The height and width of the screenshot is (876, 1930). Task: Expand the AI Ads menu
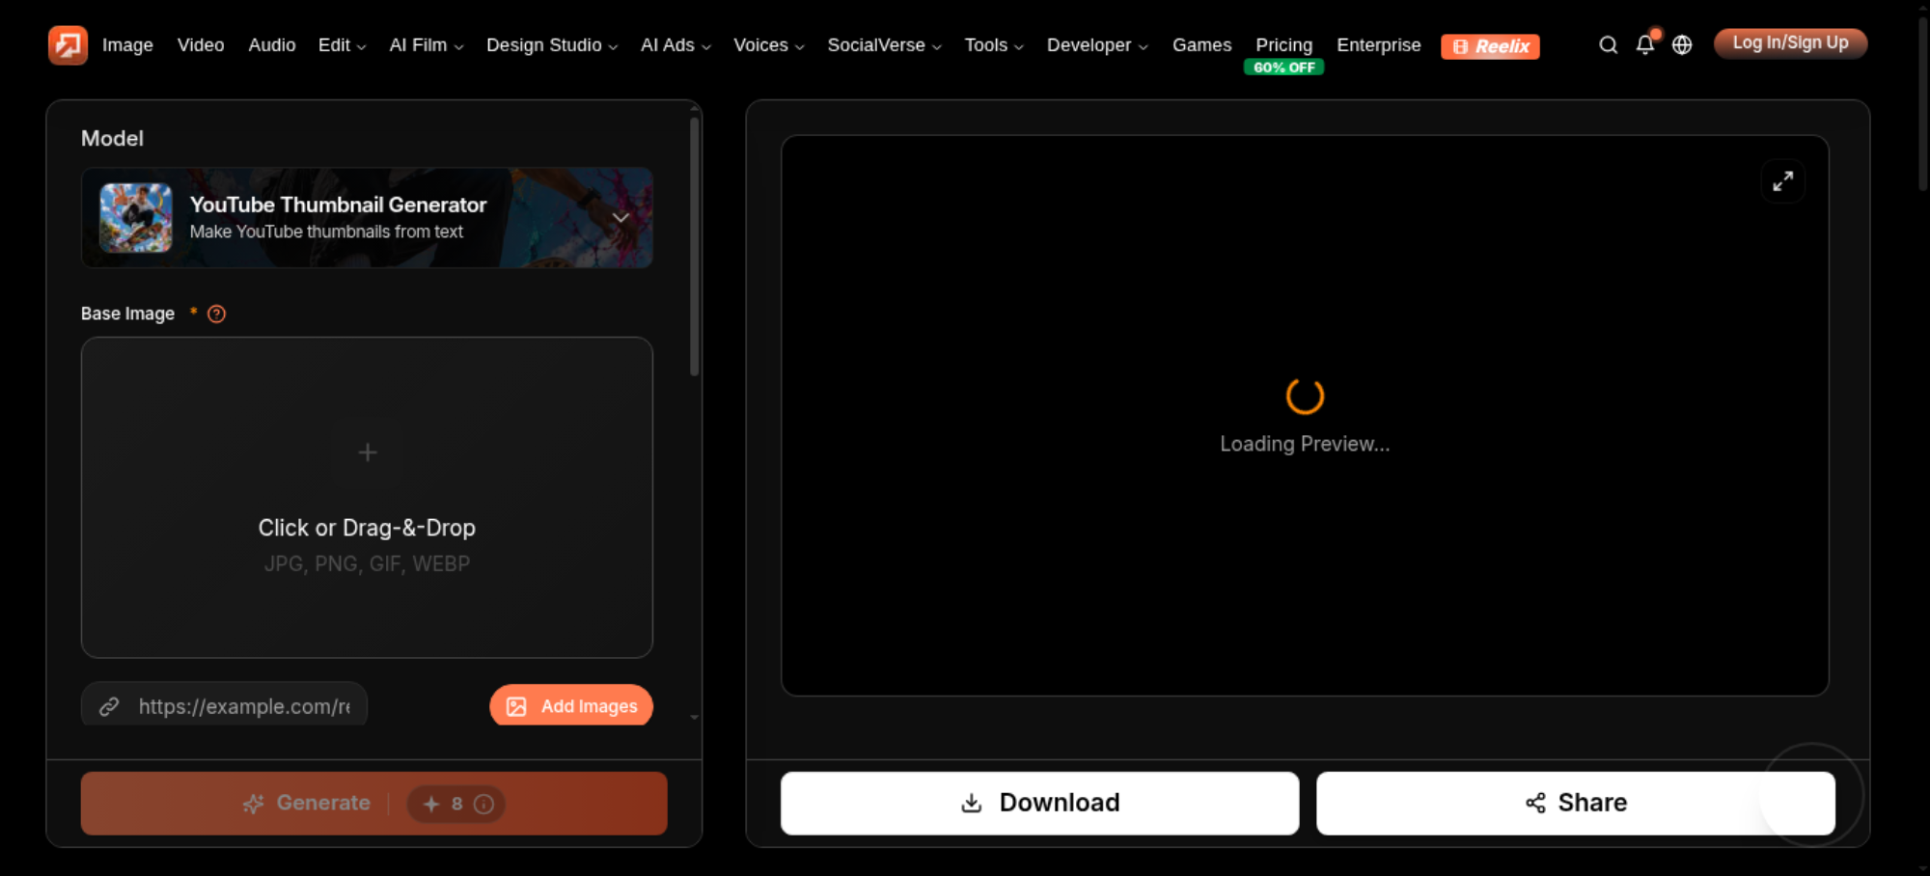(x=675, y=45)
